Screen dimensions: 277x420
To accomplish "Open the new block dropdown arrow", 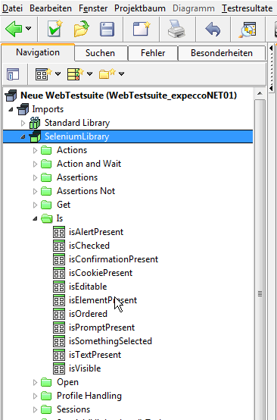I will (58, 74).
